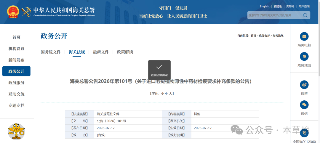
Task: Set font size to 大
Action: click(170, 94)
